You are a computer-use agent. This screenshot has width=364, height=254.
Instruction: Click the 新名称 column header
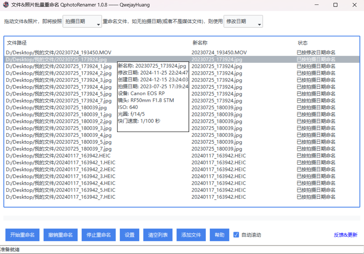click(199, 43)
